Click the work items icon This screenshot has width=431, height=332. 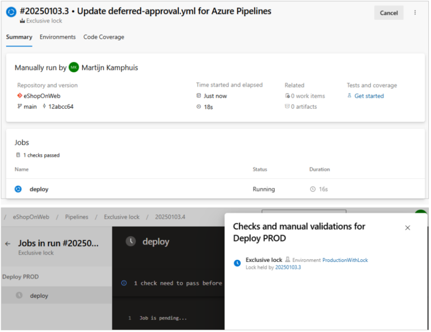287,95
